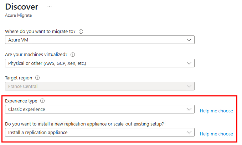The height and width of the screenshot is (145, 242).
Task: View Target region info icon
Action: tap(37, 78)
